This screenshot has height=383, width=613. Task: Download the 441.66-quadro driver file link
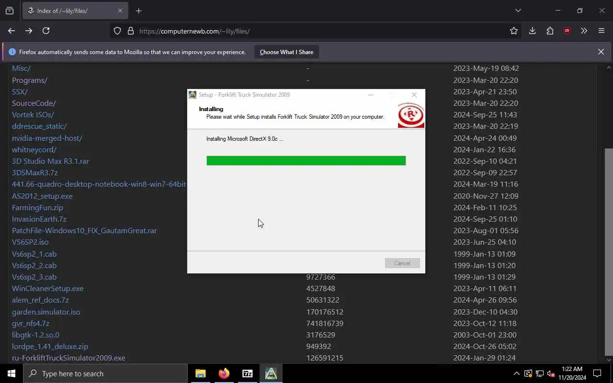pyautogui.click(x=99, y=184)
